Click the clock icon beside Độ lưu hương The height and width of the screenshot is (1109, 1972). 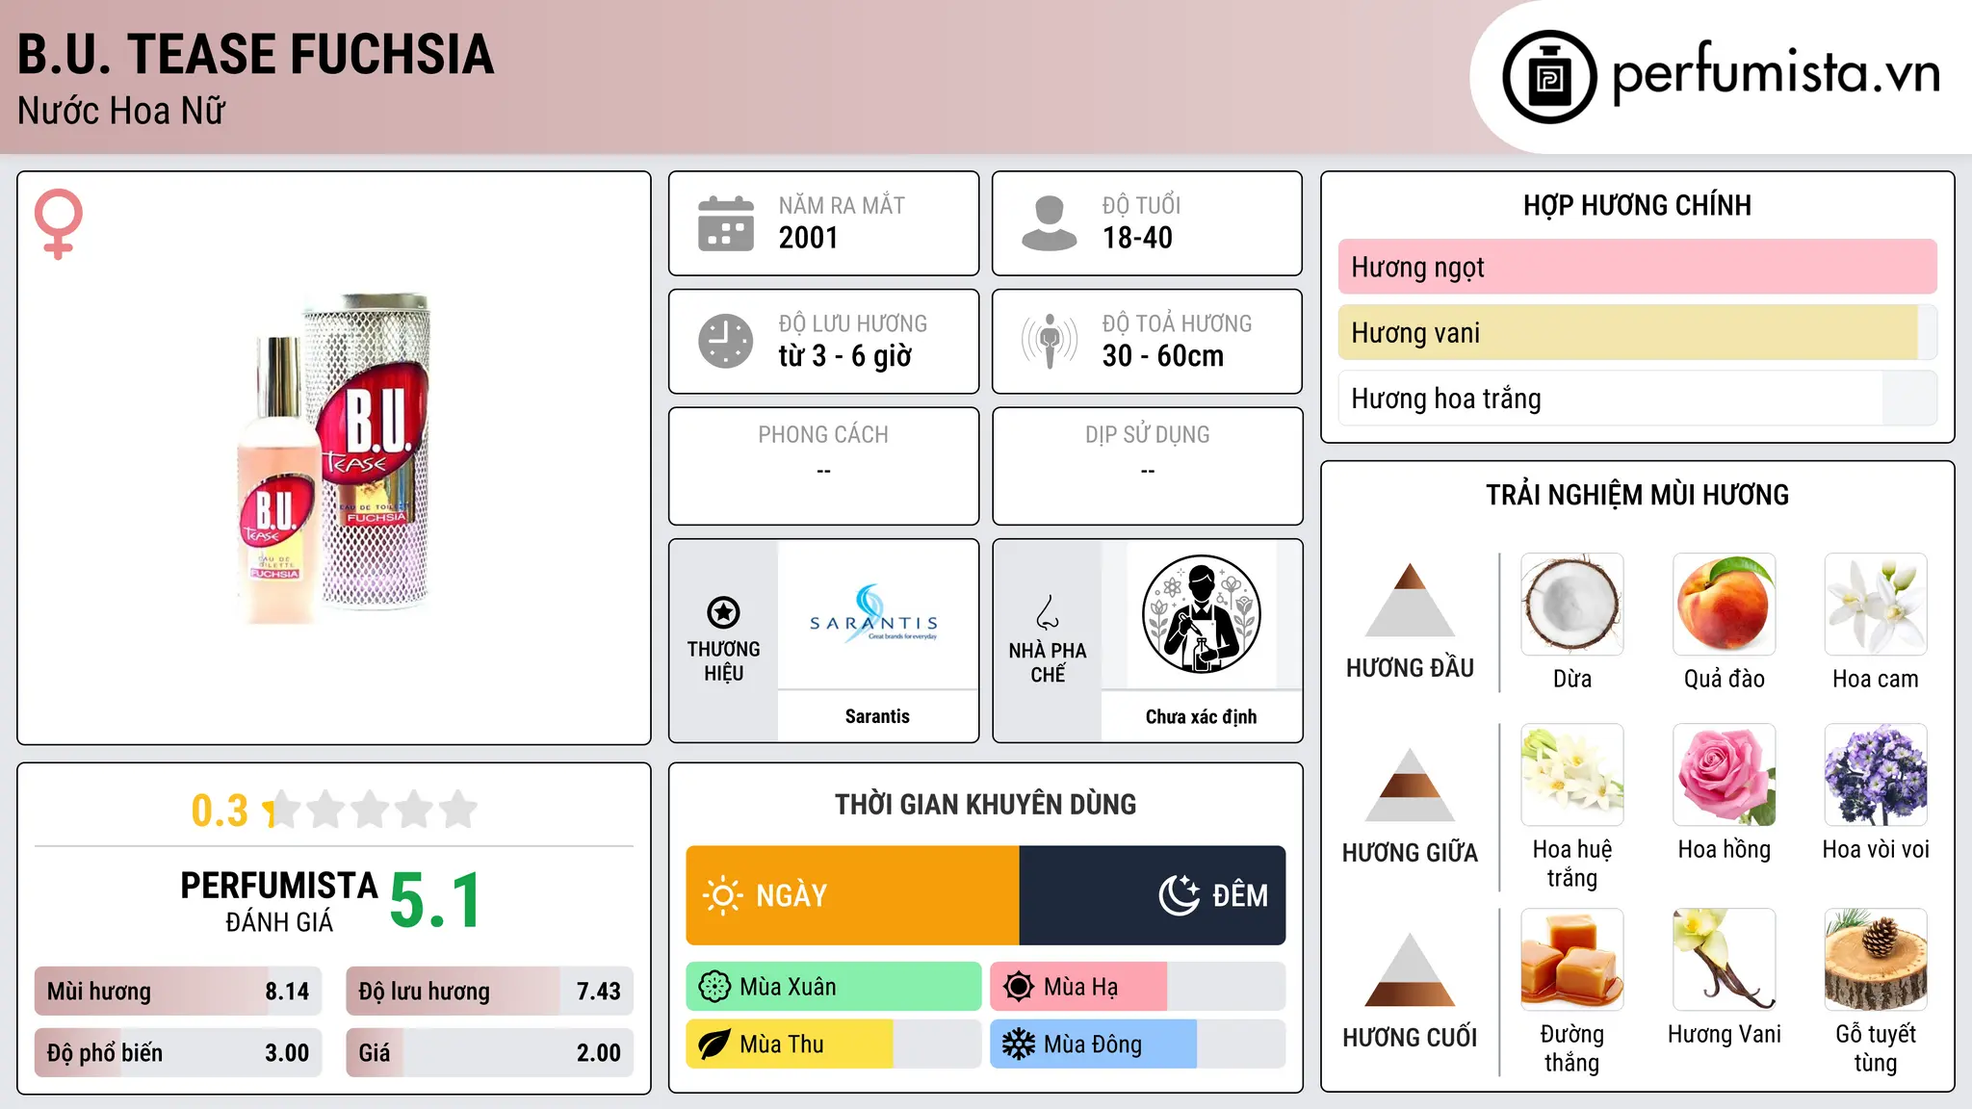(726, 341)
